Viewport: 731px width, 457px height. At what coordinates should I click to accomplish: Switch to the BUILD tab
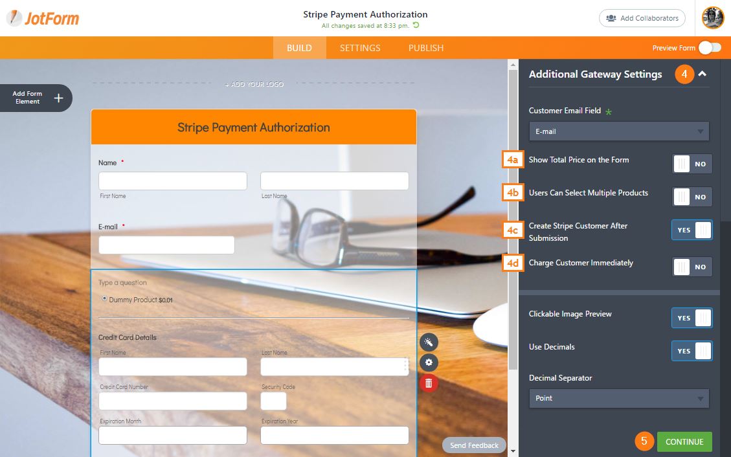(x=299, y=48)
